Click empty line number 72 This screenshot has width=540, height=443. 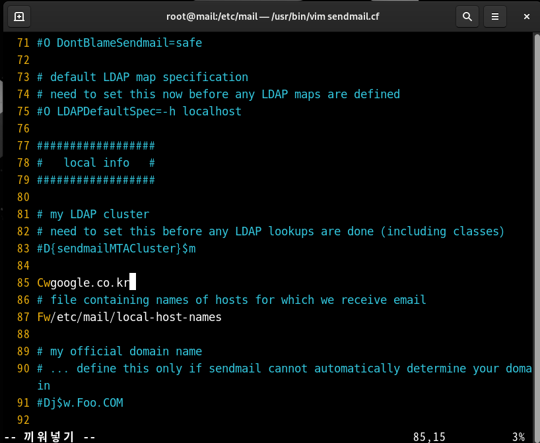[23, 60]
